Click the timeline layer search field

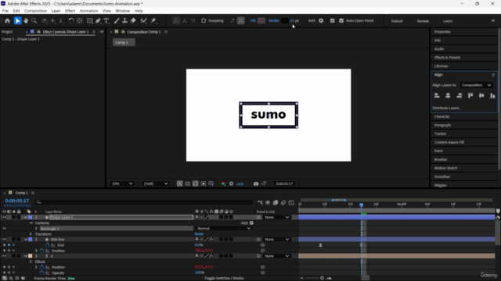coord(144,202)
